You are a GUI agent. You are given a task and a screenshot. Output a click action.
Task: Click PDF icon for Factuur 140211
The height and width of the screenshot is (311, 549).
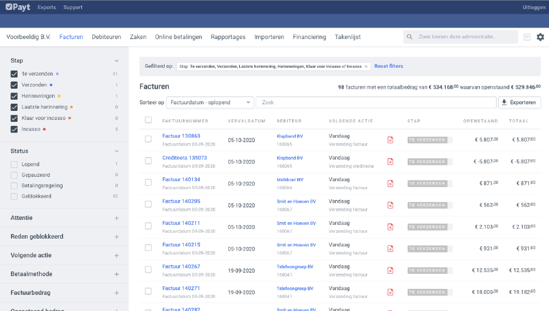pos(390,227)
